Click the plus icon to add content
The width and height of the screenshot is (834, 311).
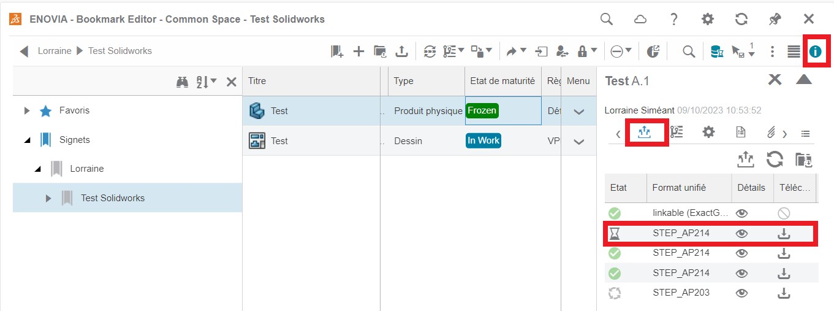click(x=359, y=52)
